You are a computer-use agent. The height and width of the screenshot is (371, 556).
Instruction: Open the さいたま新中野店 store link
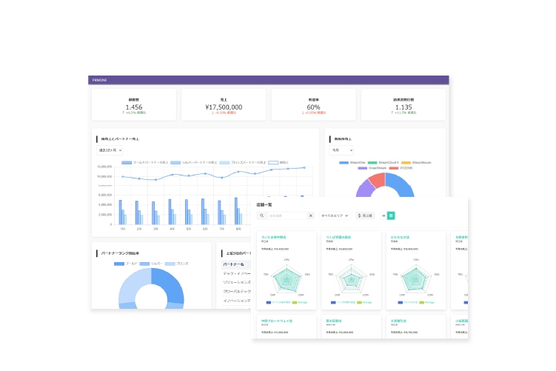pyautogui.click(x=273, y=238)
